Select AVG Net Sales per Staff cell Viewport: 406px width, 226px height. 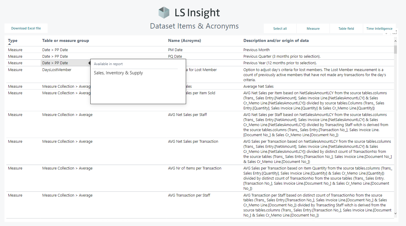[187, 114]
